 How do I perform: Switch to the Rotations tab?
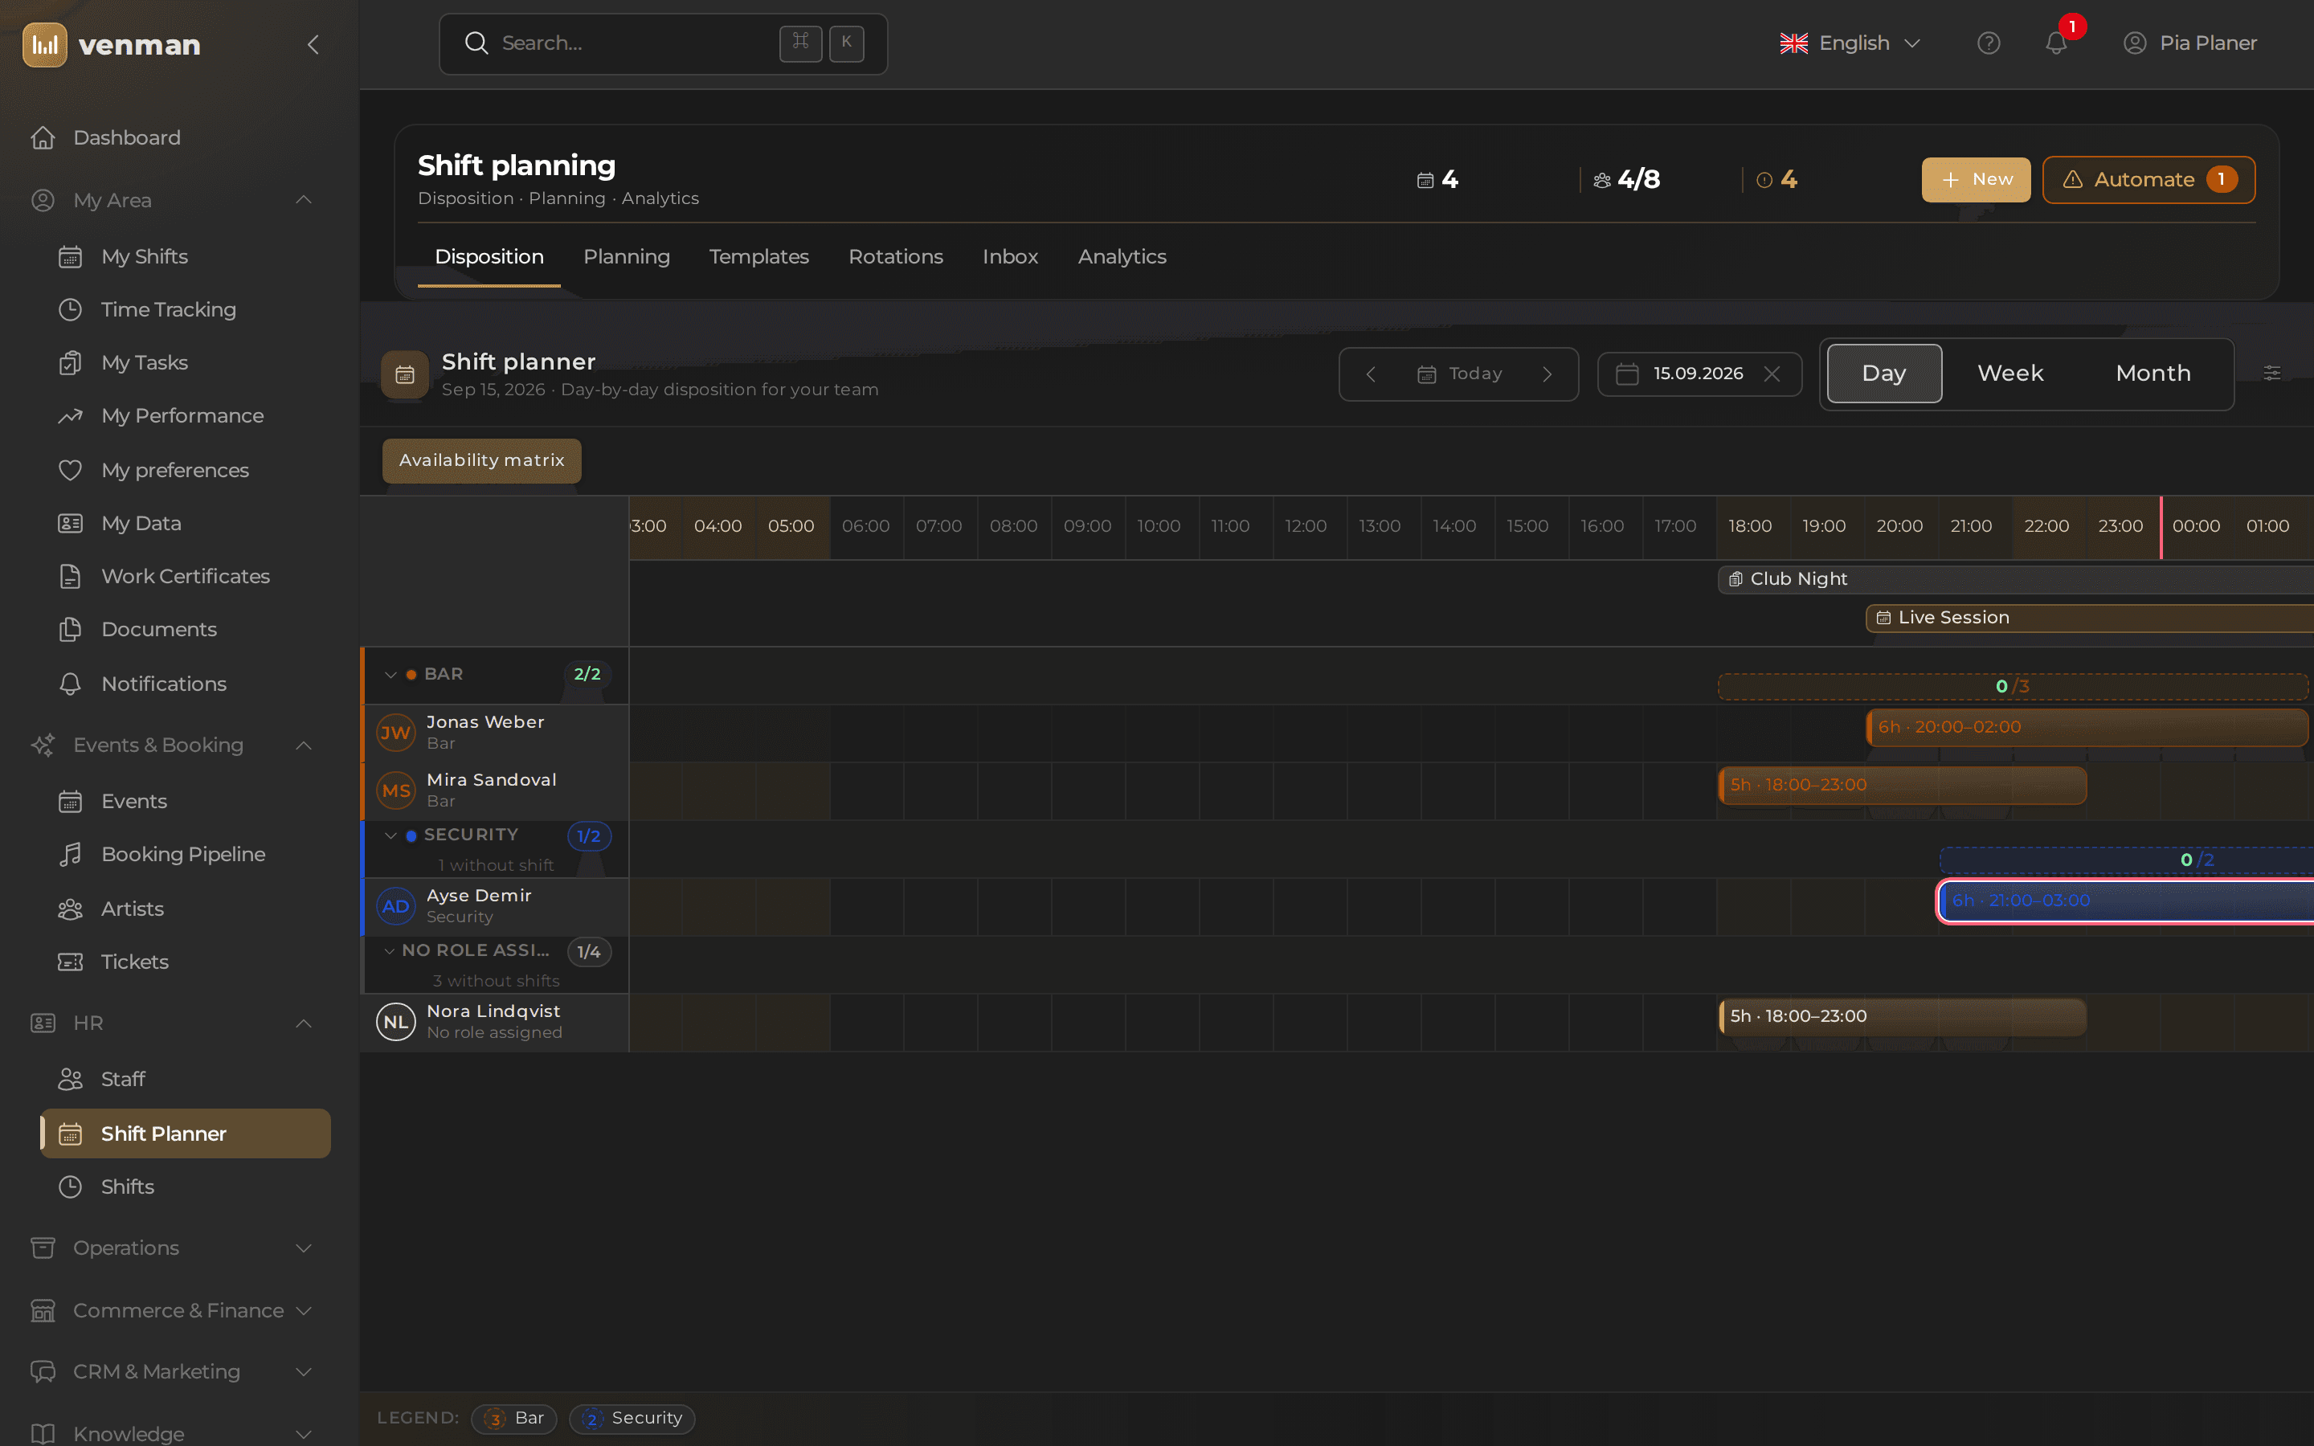[x=896, y=257]
